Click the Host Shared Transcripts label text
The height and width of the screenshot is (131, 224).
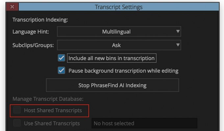coord(53,111)
